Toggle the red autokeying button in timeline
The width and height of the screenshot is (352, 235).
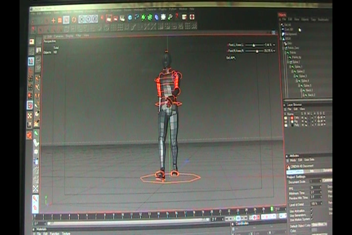(254, 217)
